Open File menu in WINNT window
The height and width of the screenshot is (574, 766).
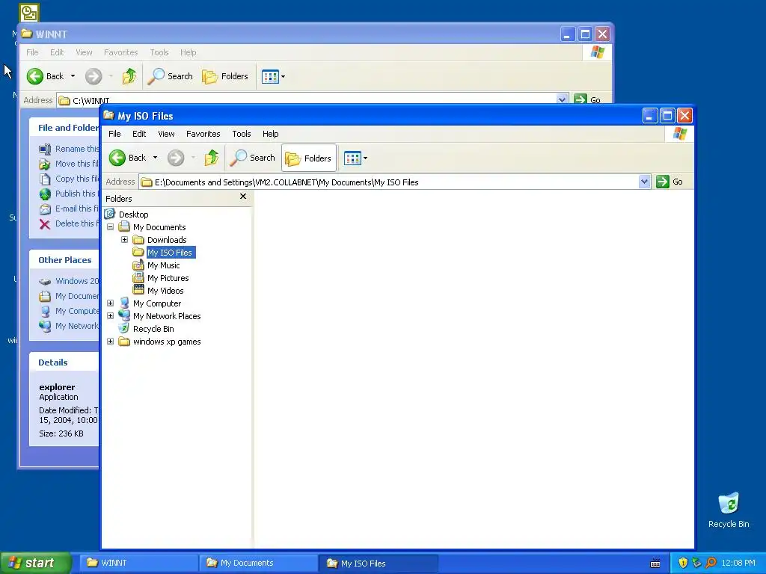click(32, 52)
